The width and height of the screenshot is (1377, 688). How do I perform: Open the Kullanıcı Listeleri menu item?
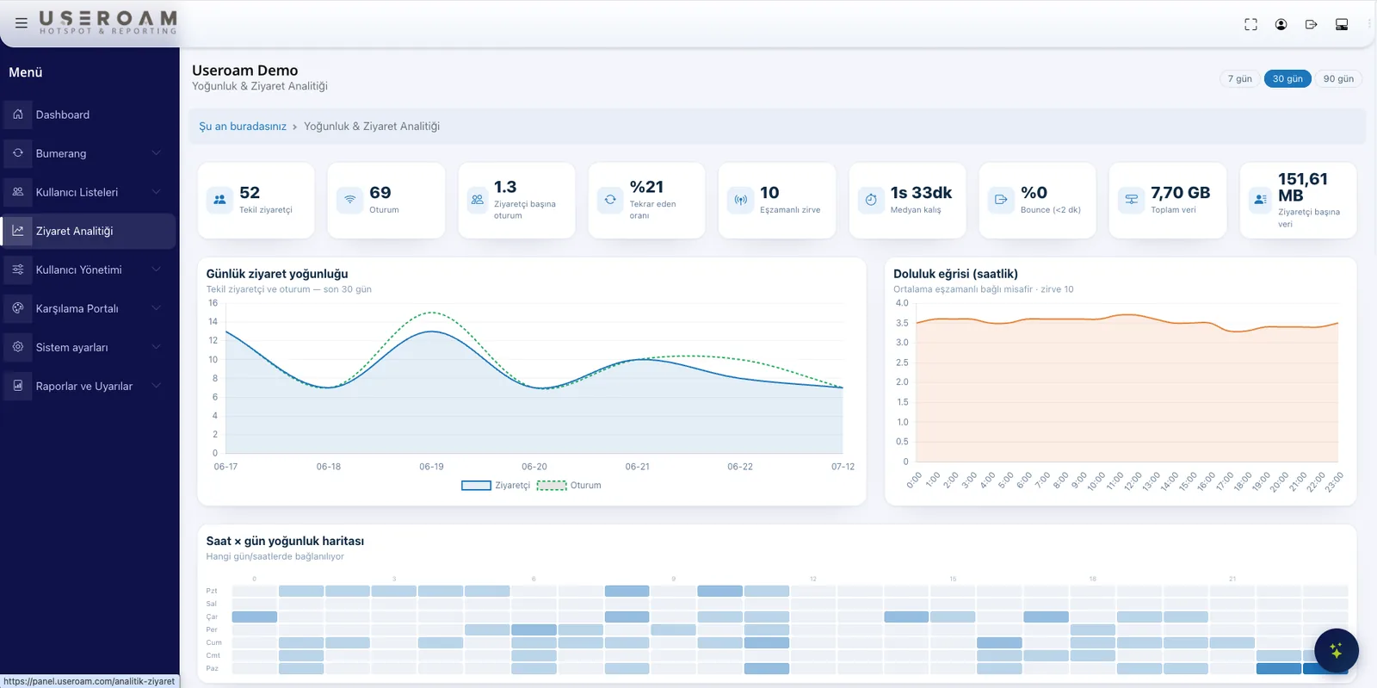(x=89, y=192)
